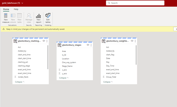Expand the gold_lakehouse (1) dropdown arrow
Viewport: 177px width, 107px height.
[x=22, y=3]
